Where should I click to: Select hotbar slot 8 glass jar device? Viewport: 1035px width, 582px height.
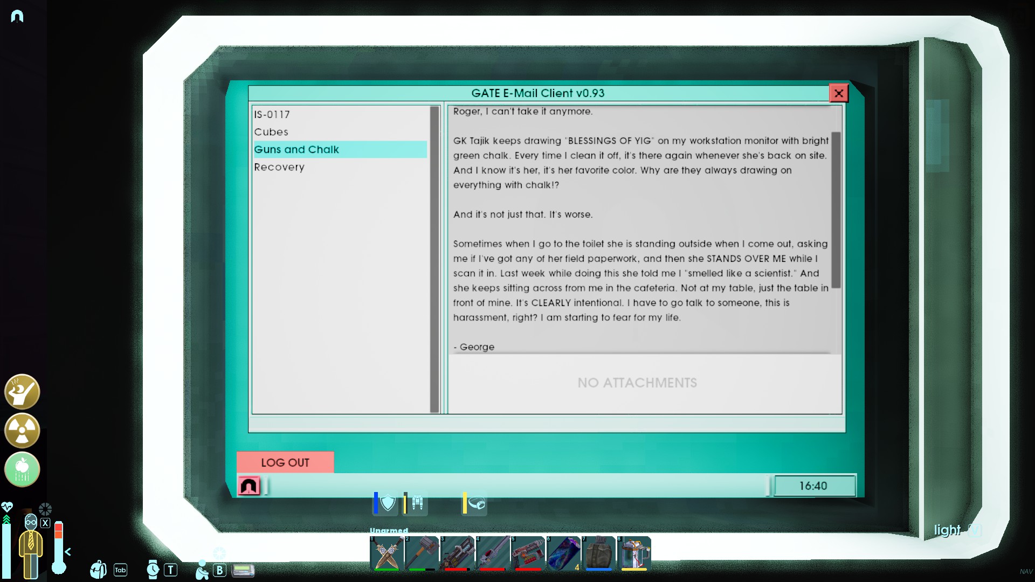point(634,553)
